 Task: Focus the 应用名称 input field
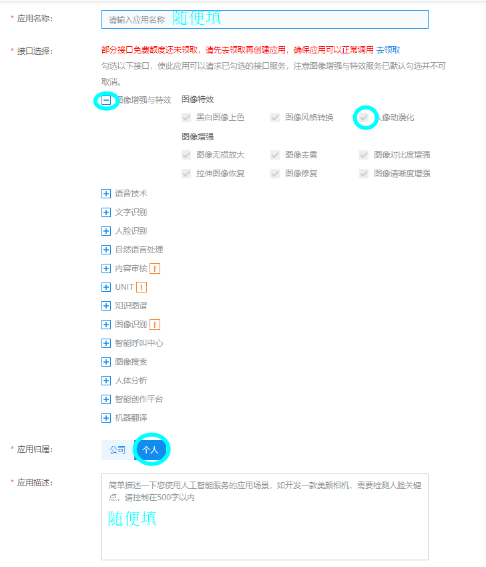(265, 19)
